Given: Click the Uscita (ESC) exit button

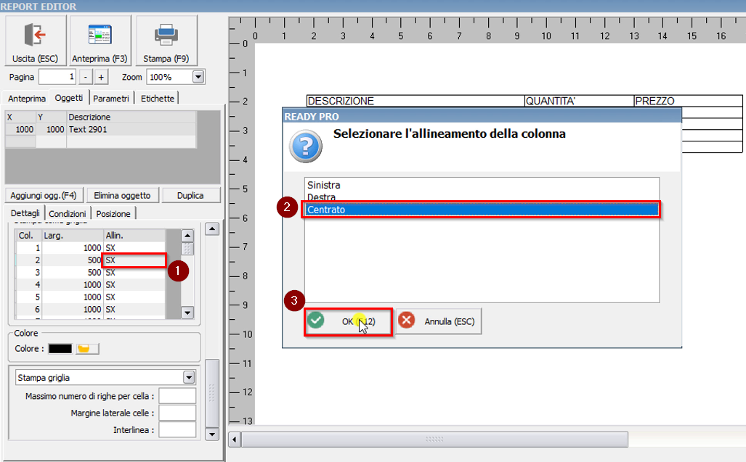Looking at the screenshot, I should (x=35, y=41).
